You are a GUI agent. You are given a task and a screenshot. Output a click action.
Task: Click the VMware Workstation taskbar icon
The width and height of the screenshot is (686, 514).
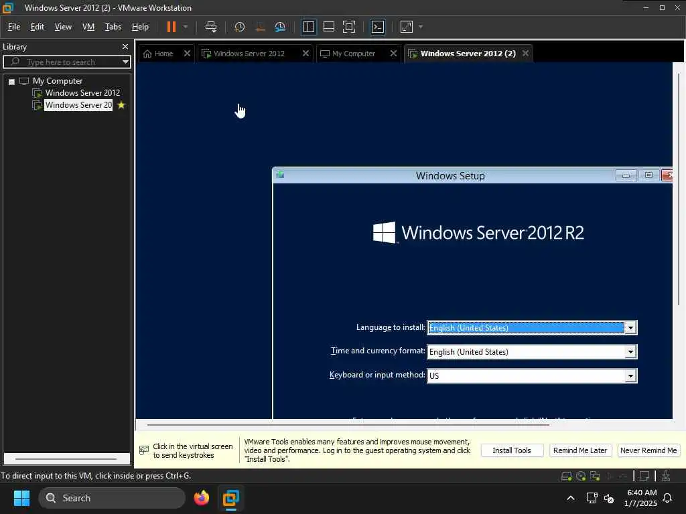click(x=231, y=498)
